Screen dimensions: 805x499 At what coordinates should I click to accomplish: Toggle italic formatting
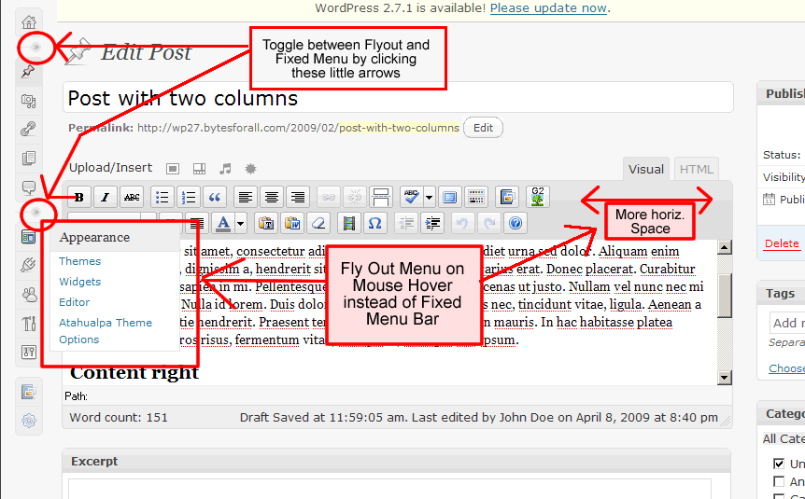[106, 197]
